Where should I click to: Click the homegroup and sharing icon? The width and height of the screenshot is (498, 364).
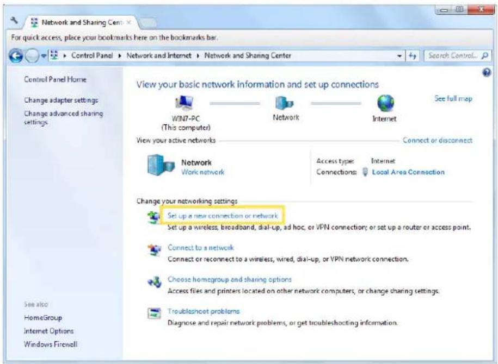(155, 281)
